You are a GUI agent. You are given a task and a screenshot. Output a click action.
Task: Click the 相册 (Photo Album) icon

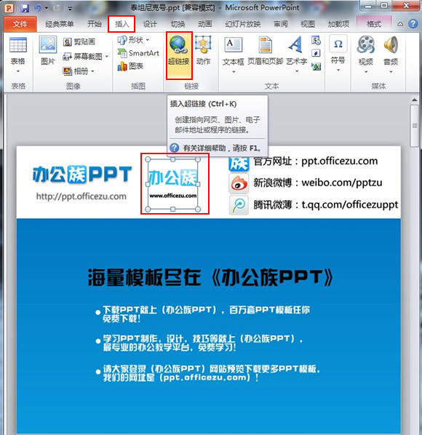click(x=67, y=71)
